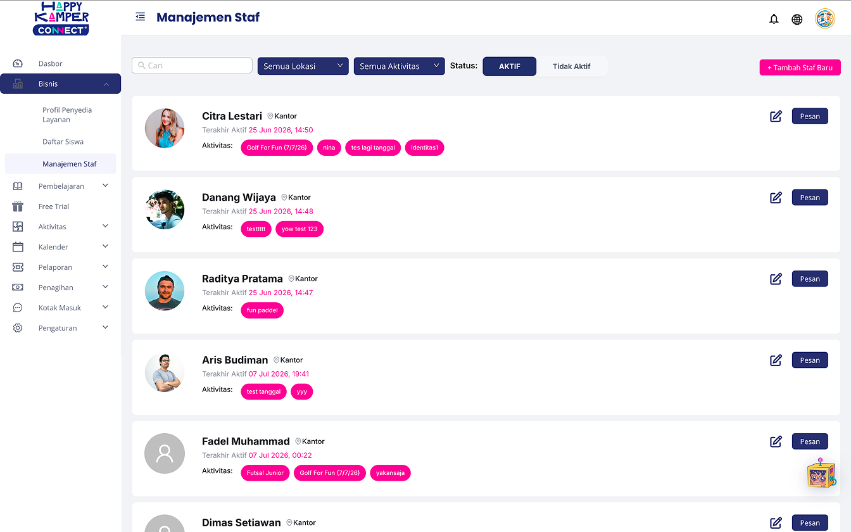The width and height of the screenshot is (851, 532).
Task: Open Daftar Siswa page
Action: pyautogui.click(x=63, y=142)
